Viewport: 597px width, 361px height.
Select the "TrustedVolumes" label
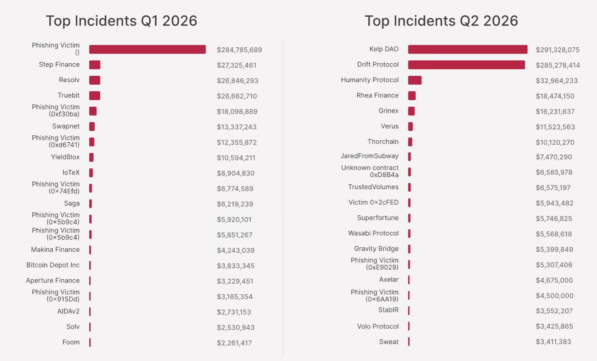pos(373,187)
